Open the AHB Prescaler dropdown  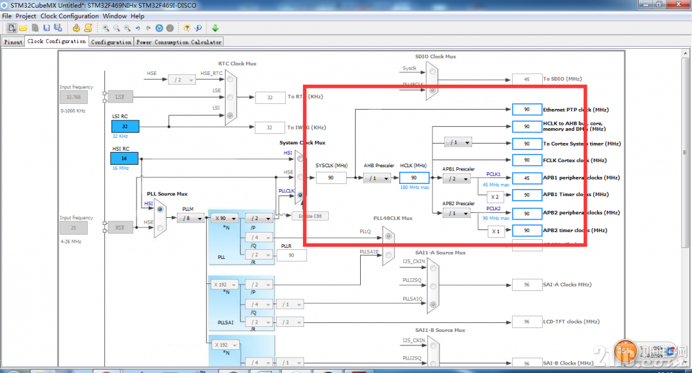[377, 178]
